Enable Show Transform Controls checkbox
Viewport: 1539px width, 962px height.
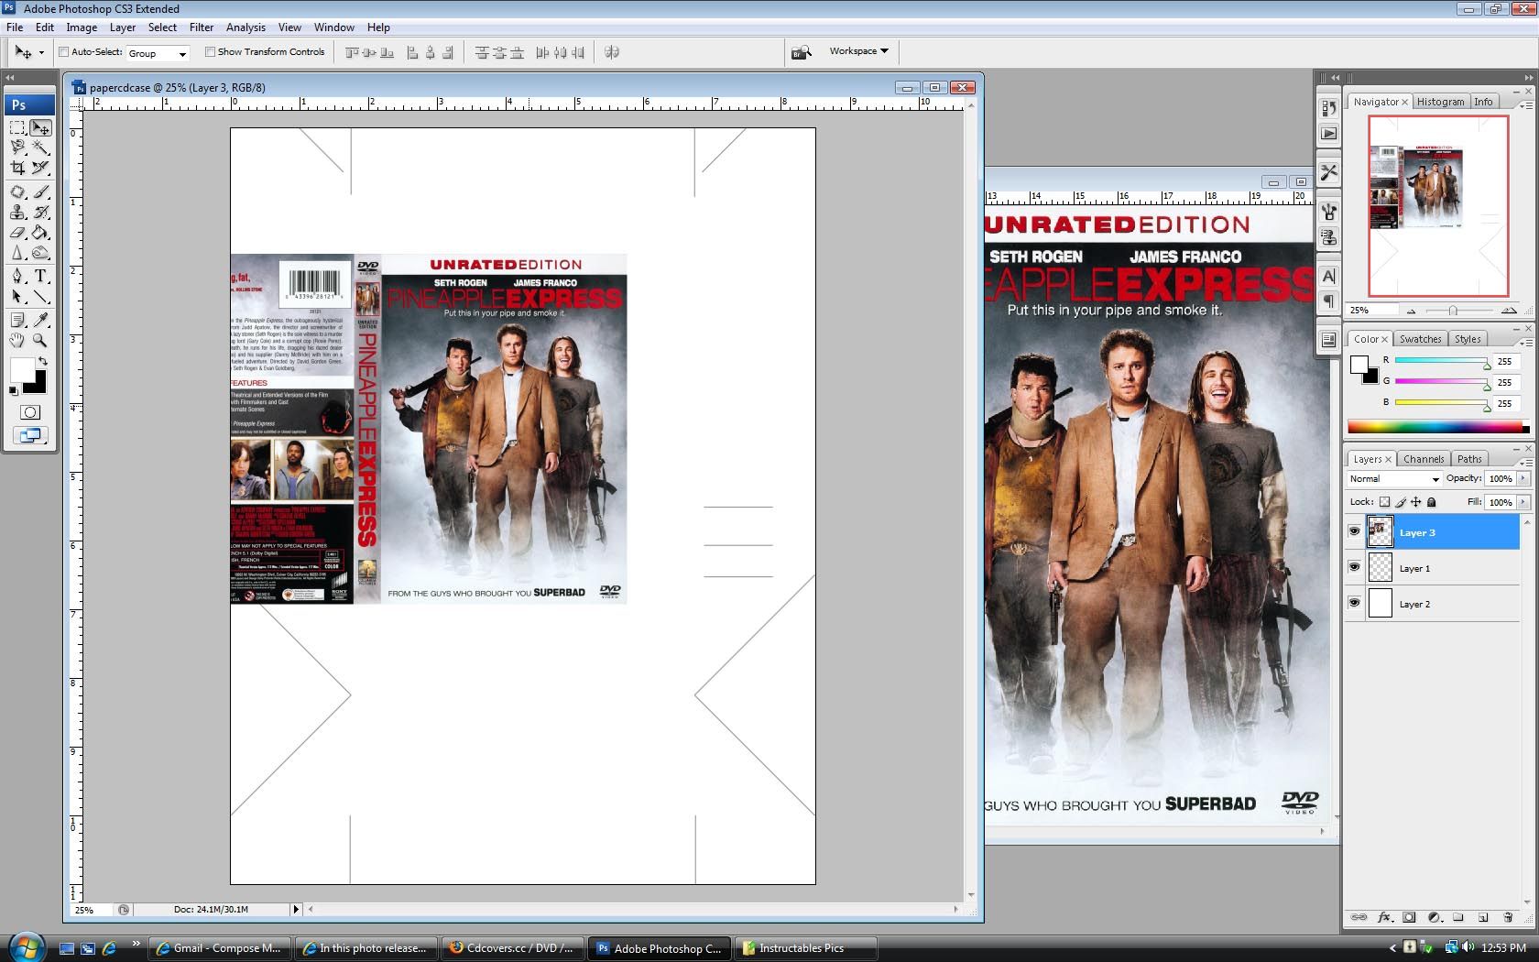(210, 52)
